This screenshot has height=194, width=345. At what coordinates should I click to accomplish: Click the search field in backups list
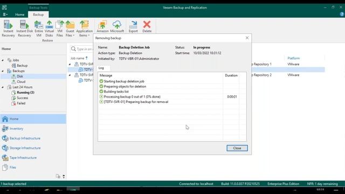point(82,49)
